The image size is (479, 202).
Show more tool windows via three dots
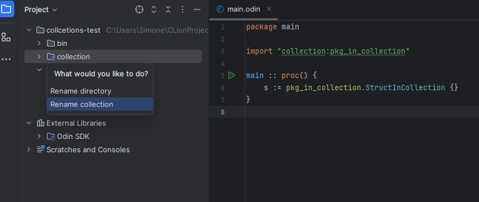coord(6,59)
